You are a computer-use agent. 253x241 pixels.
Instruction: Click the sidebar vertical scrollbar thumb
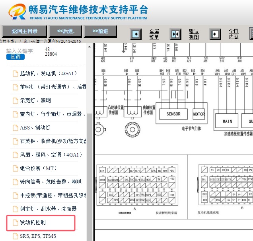point(89,177)
